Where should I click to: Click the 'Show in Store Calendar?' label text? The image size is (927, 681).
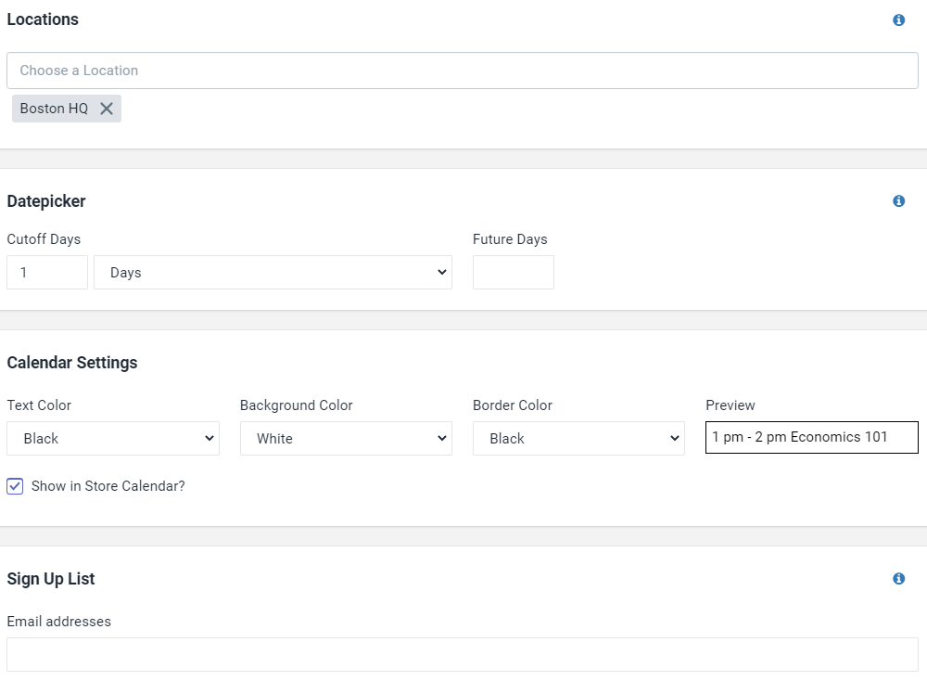[x=108, y=486]
